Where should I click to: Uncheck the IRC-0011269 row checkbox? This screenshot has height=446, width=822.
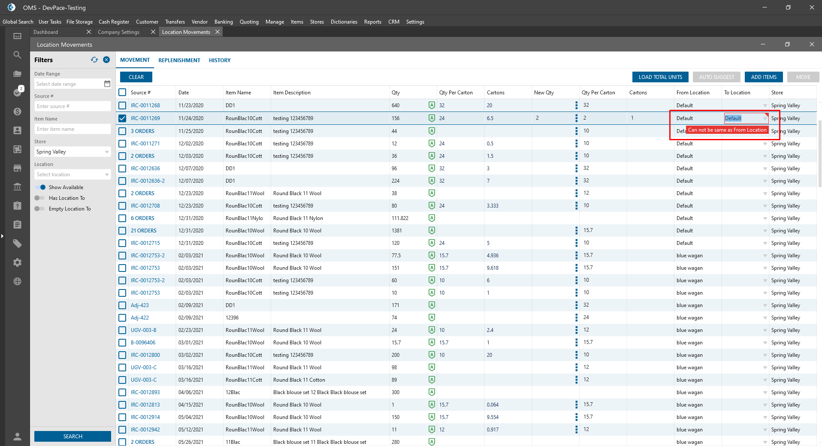(x=122, y=118)
